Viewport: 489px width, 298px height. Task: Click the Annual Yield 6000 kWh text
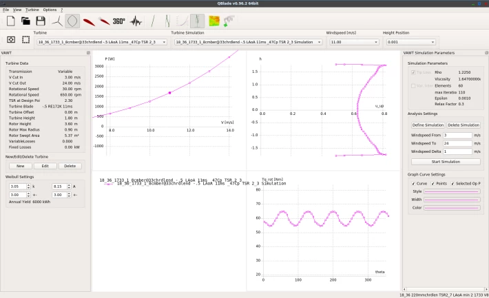30,202
